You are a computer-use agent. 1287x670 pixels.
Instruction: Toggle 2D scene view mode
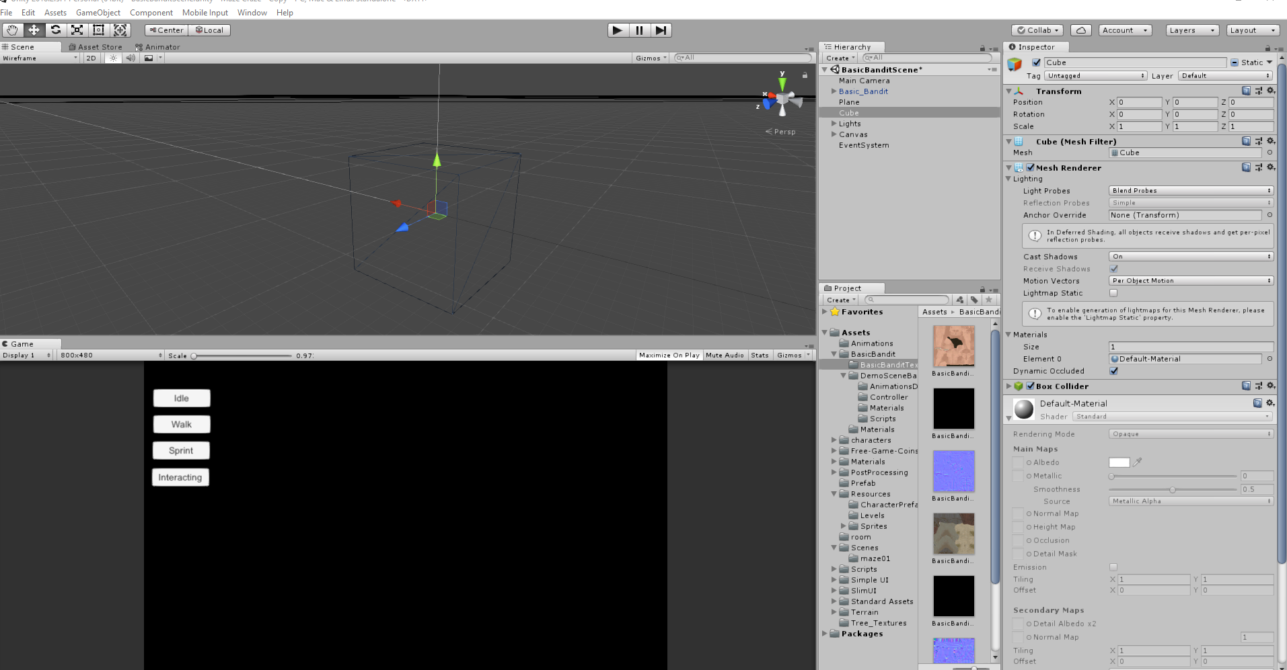tap(91, 58)
